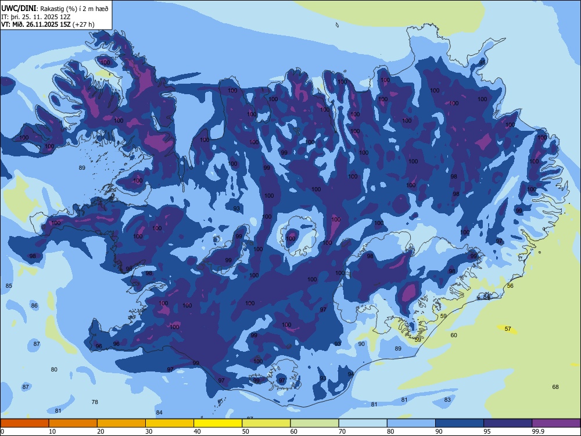Select the 10–20 orange legend color segment
581x436 pixels.
(x=73, y=423)
